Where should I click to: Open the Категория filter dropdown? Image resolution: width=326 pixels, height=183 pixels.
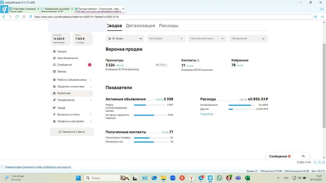click(166, 39)
